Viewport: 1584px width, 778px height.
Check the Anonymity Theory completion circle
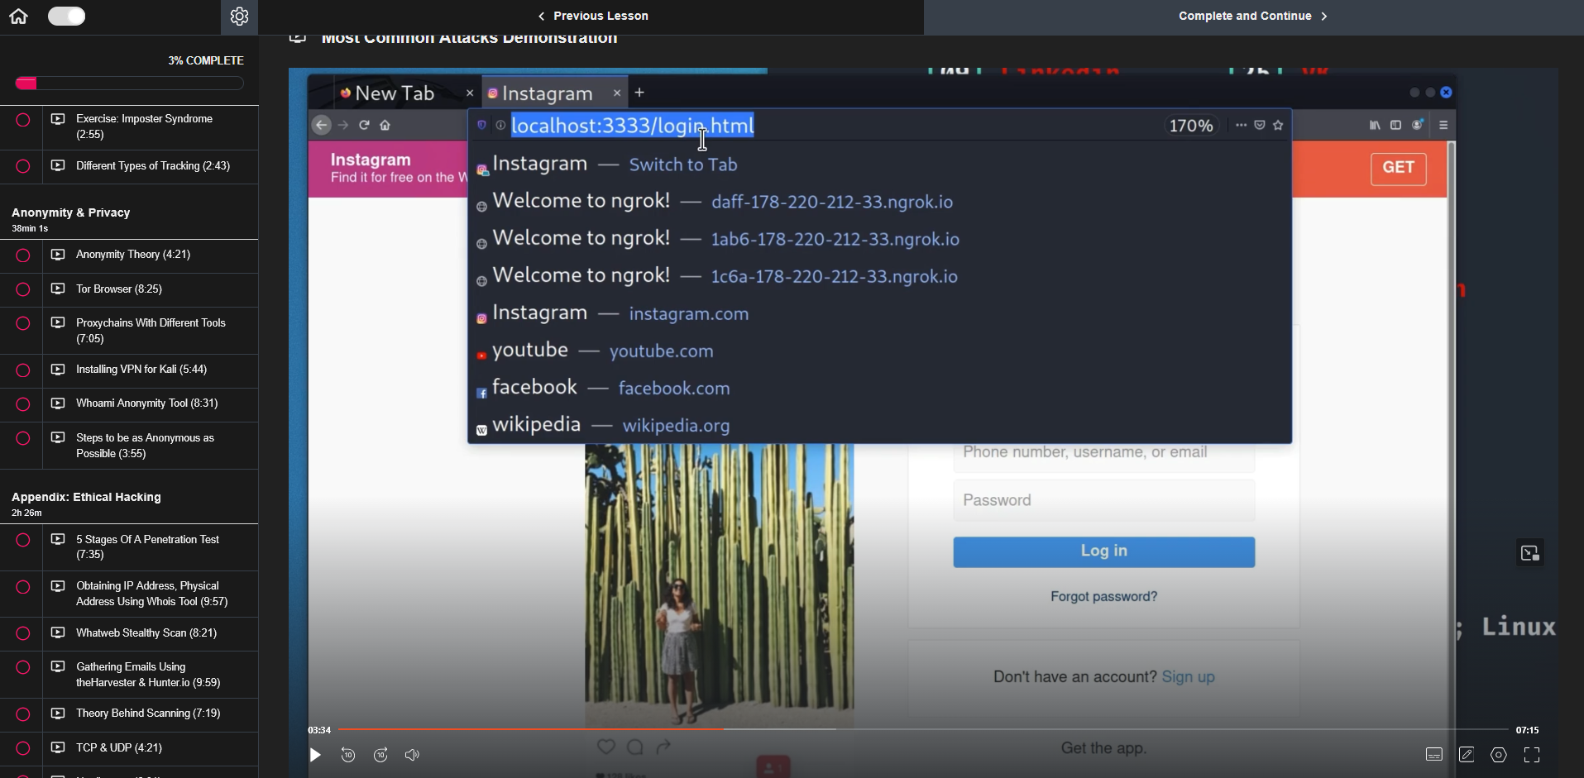click(23, 255)
